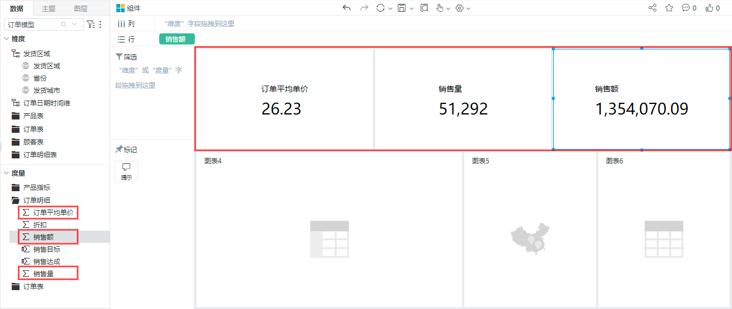Click the 26.23 value text
This screenshot has width=732, height=309.
[281, 109]
